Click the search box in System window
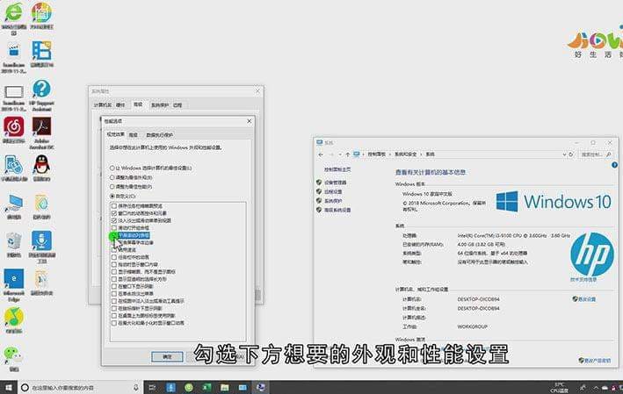 click(x=595, y=154)
